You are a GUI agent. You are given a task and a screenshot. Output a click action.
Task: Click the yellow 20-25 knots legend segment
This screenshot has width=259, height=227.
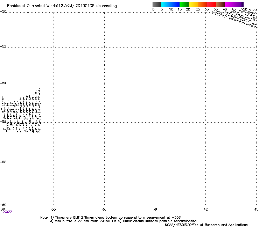point(193,4)
